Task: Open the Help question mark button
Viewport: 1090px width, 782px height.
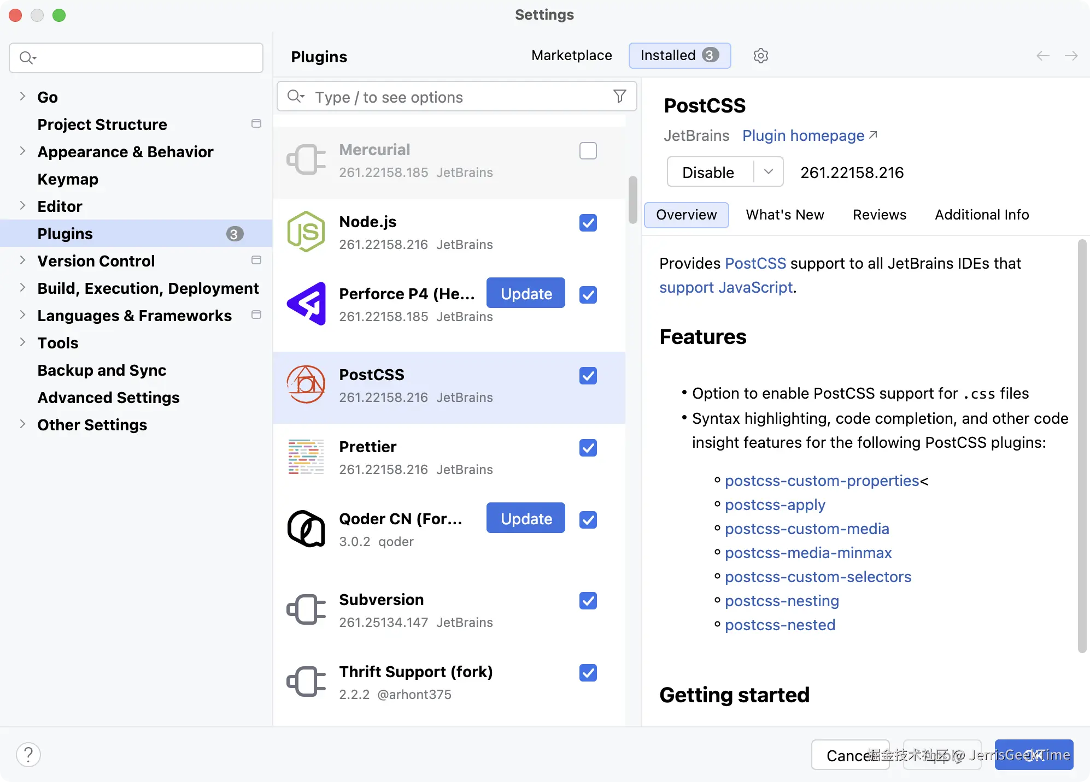Action: click(28, 755)
